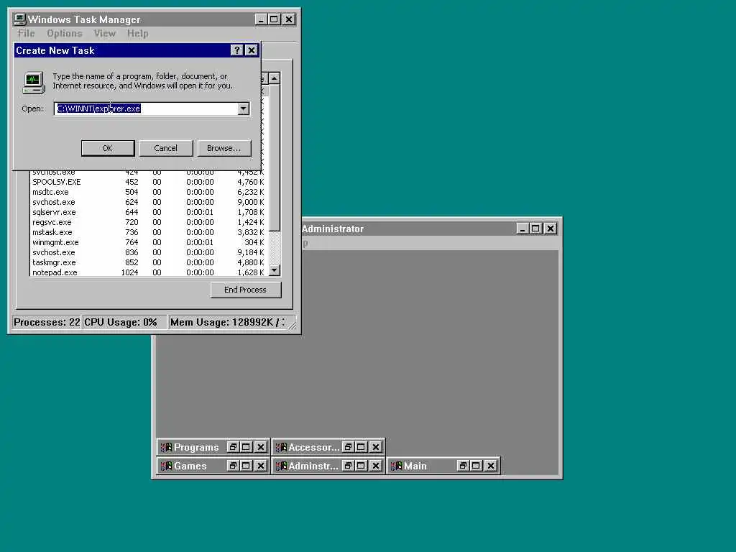Select the msdtc.exe process row

pyautogui.click(x=148, y=192)
